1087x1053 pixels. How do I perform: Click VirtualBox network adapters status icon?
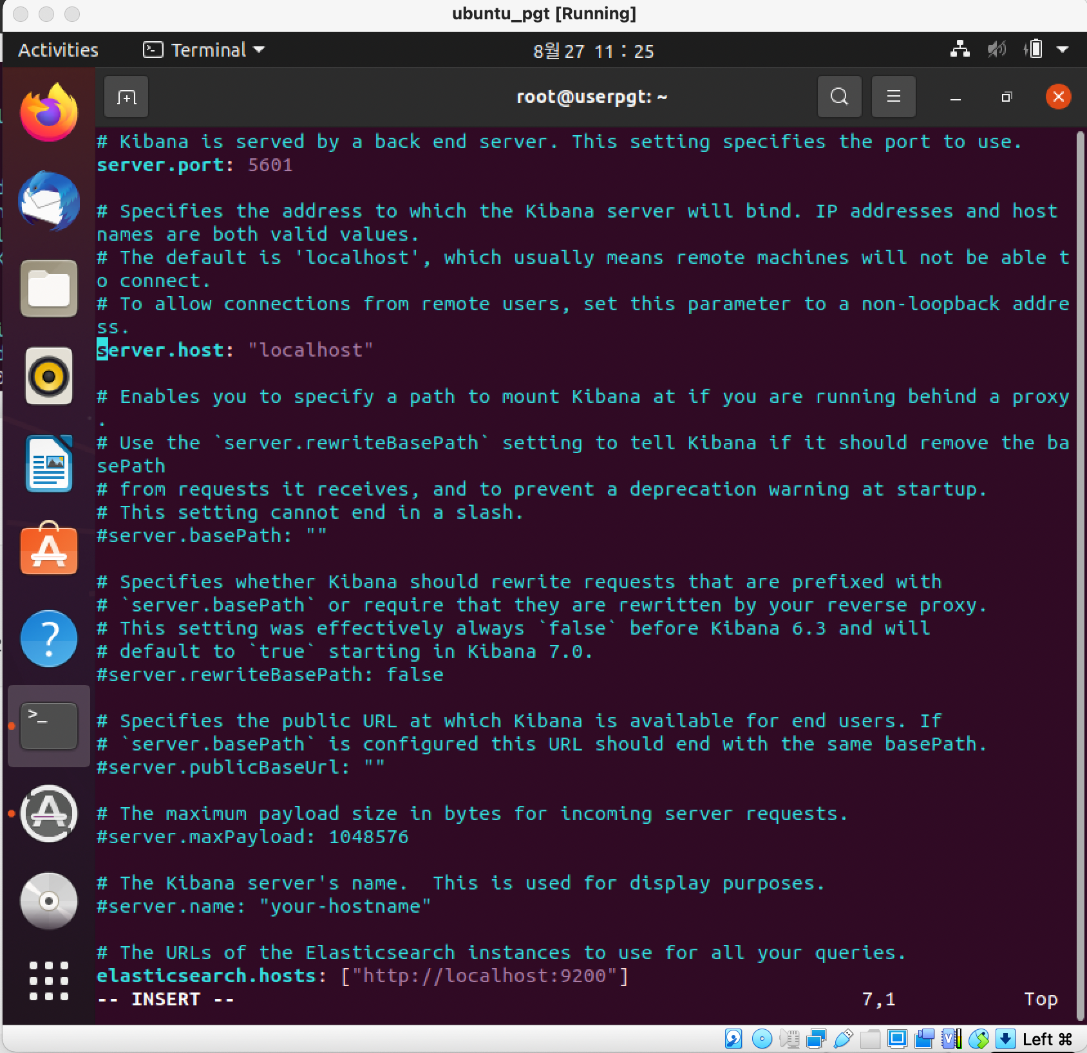[x=817, y=1039]
